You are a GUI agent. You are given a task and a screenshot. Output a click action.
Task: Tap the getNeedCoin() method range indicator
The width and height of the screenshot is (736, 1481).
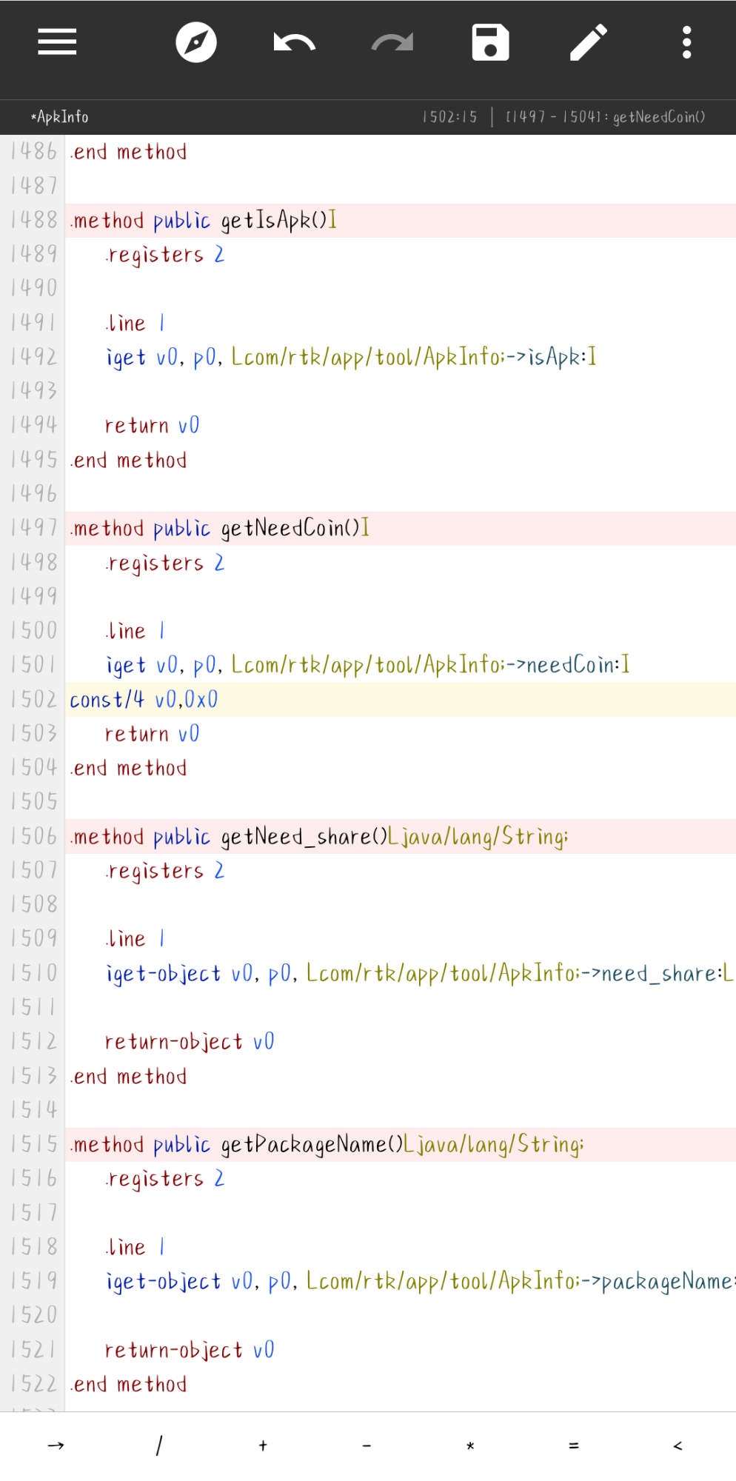[605, 117]
